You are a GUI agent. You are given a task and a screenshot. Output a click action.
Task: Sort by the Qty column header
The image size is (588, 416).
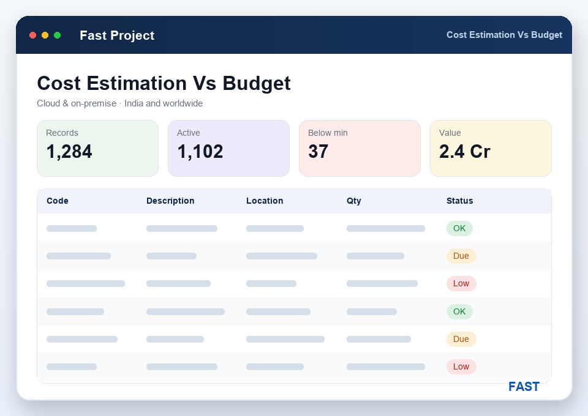(353, 201)
